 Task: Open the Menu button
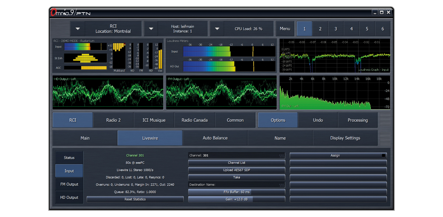point(285,29)
